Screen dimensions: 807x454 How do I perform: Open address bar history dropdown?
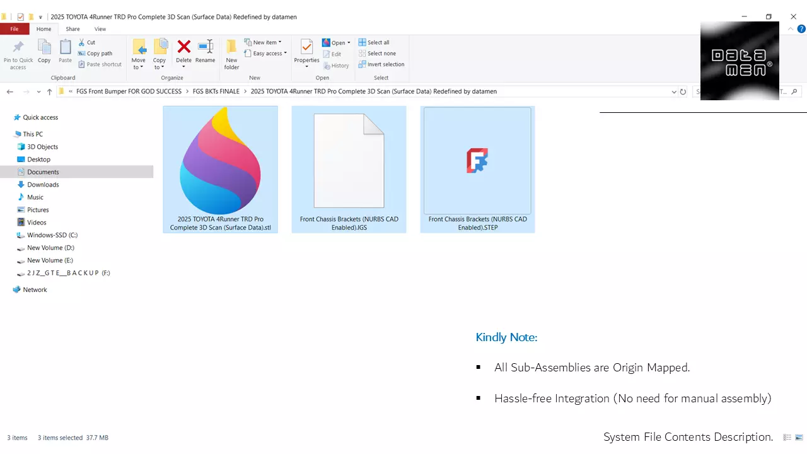(673, 91)
